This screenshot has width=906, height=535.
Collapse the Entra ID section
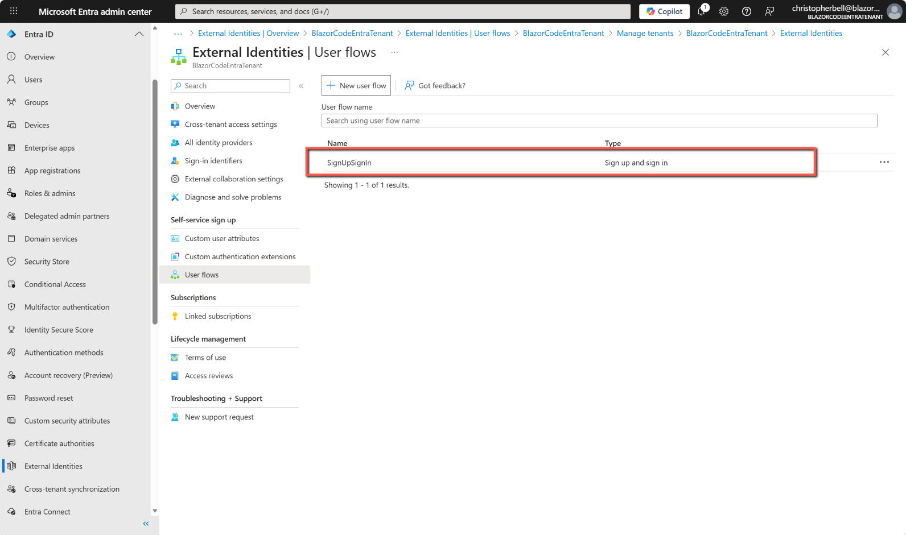coord(139,34)
